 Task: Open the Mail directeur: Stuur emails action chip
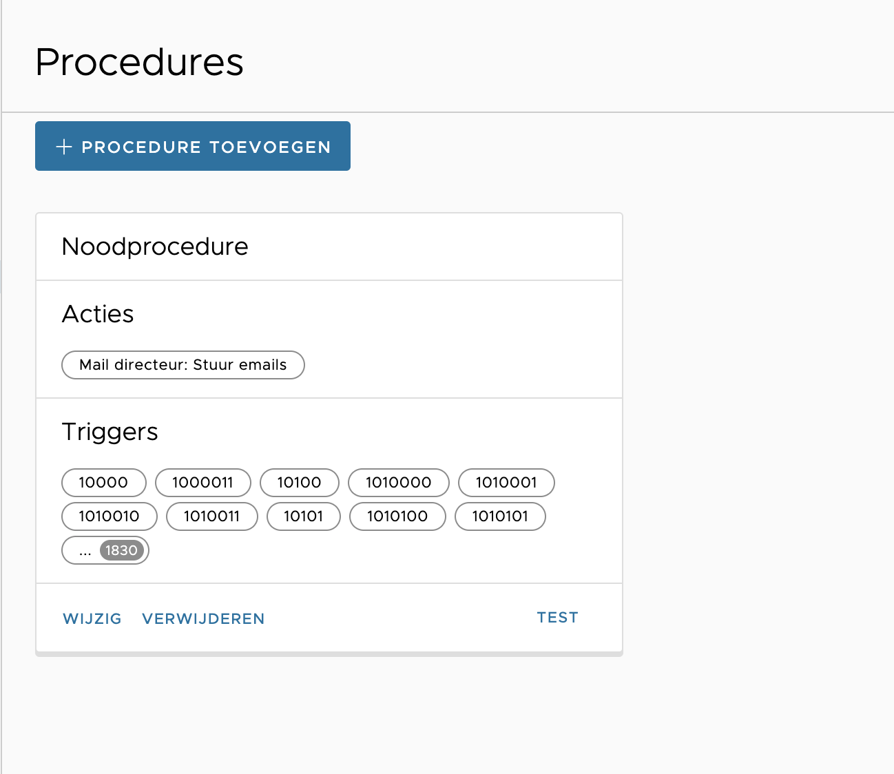(x=183, y=365)
